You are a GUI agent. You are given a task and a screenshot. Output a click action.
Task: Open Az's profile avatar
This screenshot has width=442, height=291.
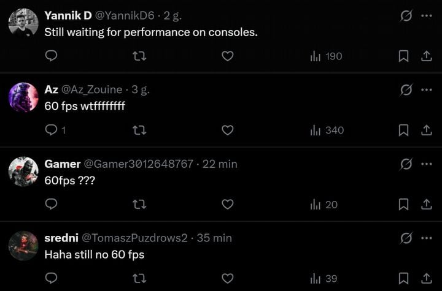click(x=23, y=97)
